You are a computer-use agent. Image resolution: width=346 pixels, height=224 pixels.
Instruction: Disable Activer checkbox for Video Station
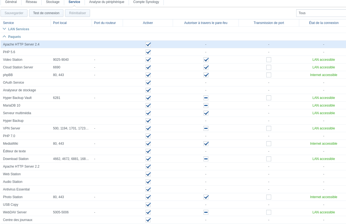click(148, 60)
